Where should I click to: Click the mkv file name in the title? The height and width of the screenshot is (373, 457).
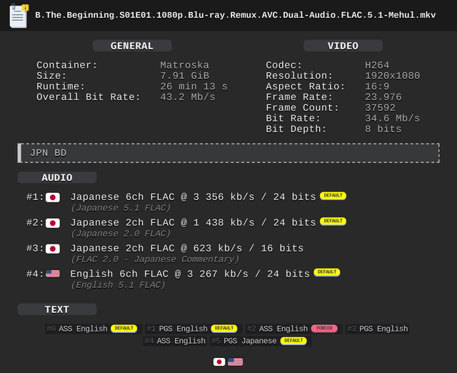[x=236, y=15]
